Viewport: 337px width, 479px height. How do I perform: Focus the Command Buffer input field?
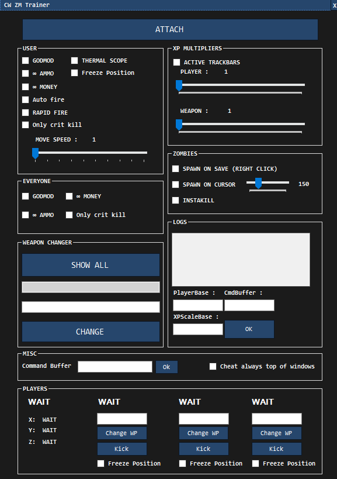point(115,367)
